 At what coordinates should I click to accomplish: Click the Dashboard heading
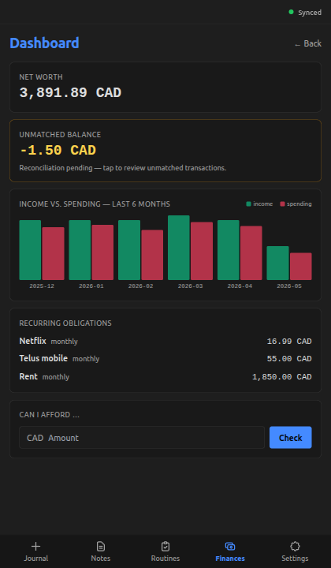click(x=44, y=43)
